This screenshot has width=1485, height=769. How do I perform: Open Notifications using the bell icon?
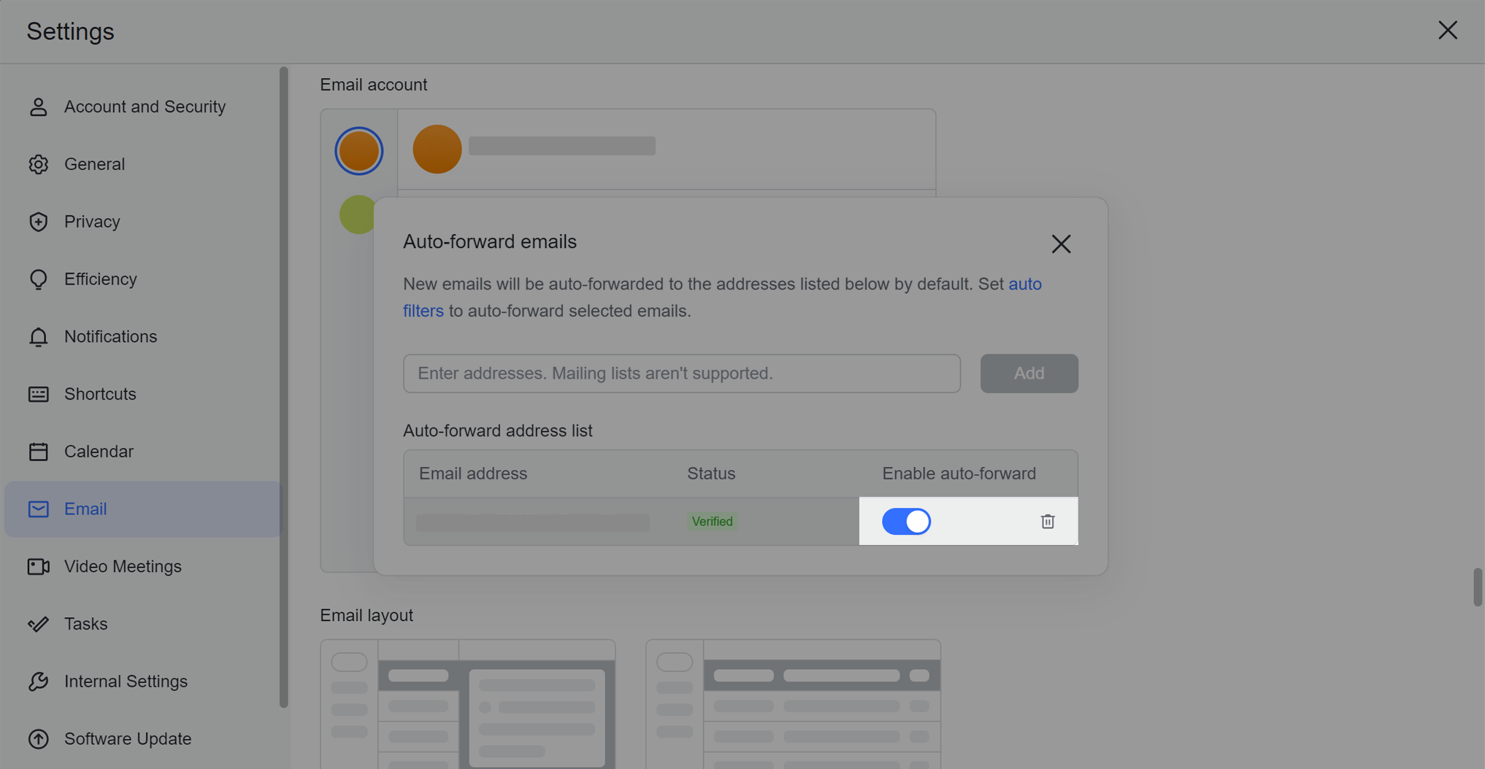click(x=38, y=336)
